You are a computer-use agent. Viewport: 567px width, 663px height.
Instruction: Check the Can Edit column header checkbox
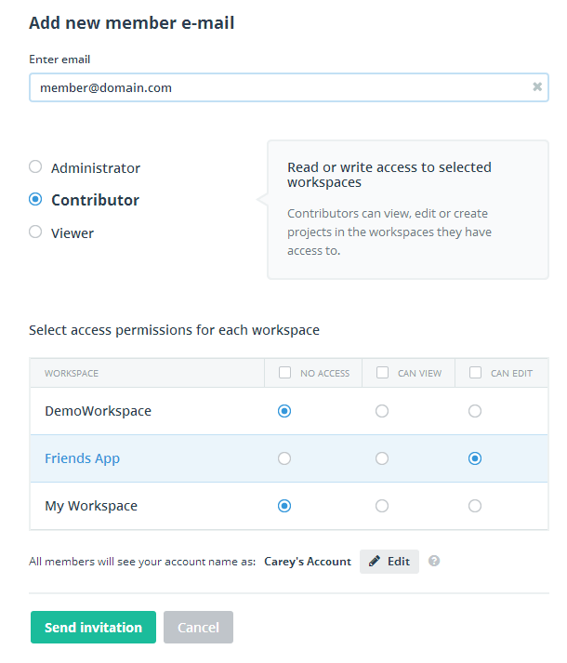[475, 373]
